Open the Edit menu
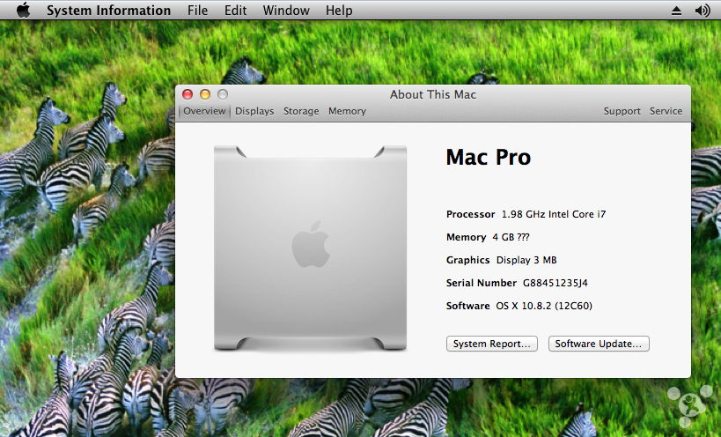Screen dimensions: 721x437 click(235, 10)
